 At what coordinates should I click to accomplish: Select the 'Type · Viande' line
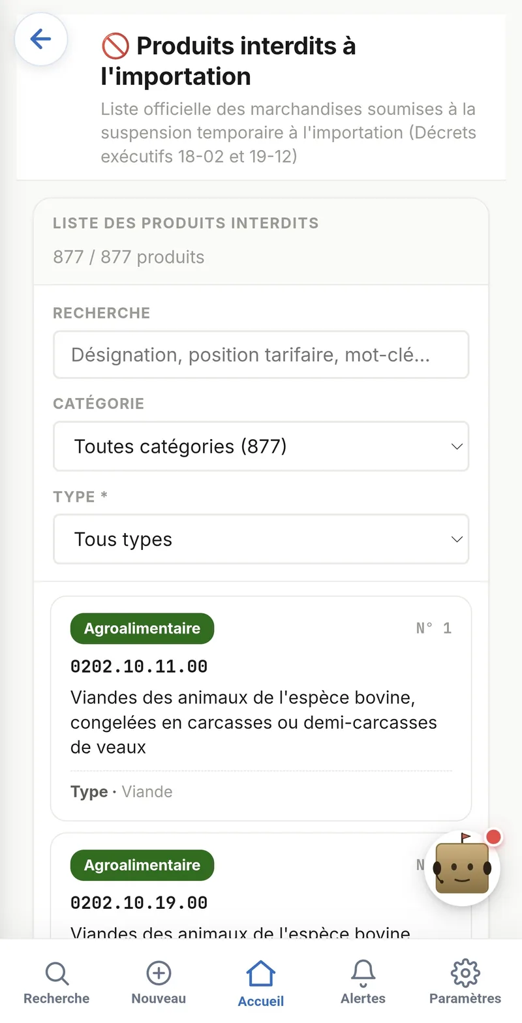(121, 791)
